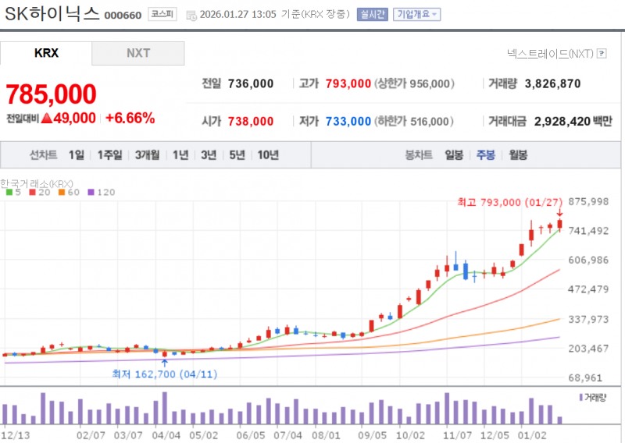Open the NXT help question icon
The height and width of the screenshot is (443, 625).
602,53
